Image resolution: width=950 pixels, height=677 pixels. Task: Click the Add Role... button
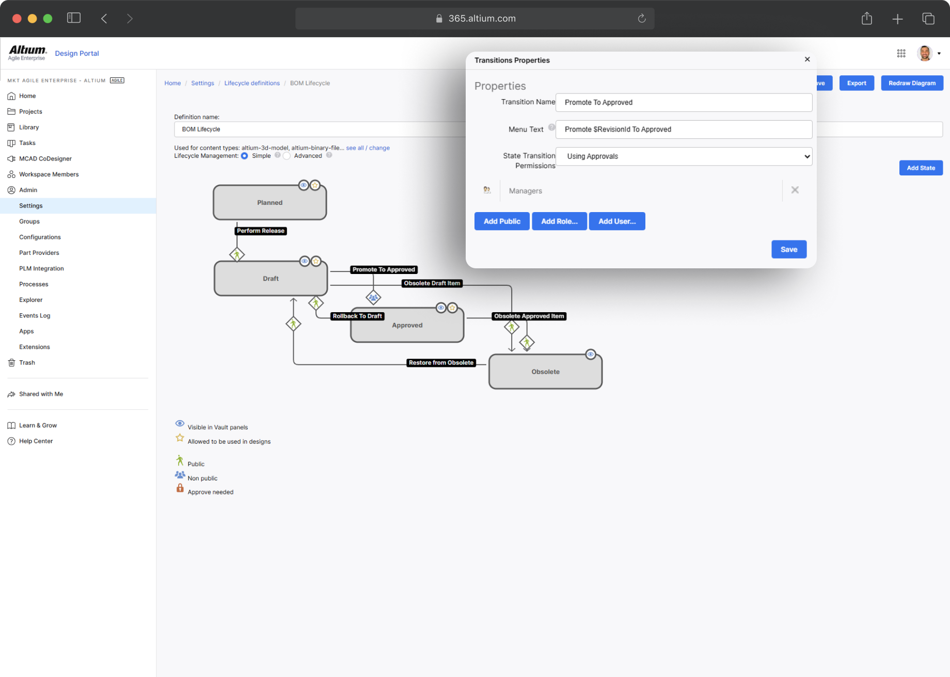point(559,221)
